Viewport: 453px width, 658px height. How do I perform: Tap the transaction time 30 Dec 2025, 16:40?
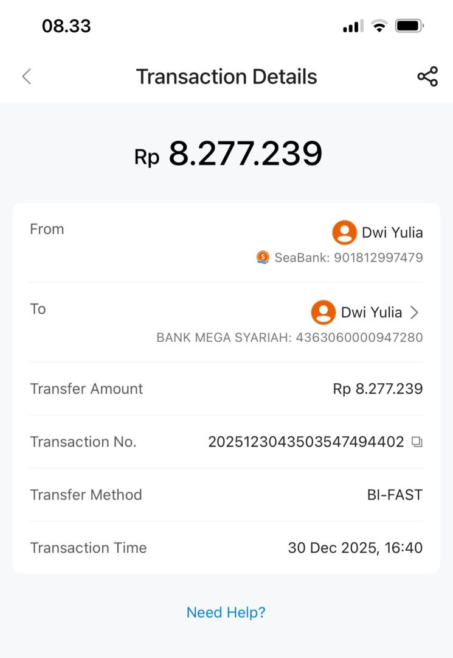(x=355, y=548)
